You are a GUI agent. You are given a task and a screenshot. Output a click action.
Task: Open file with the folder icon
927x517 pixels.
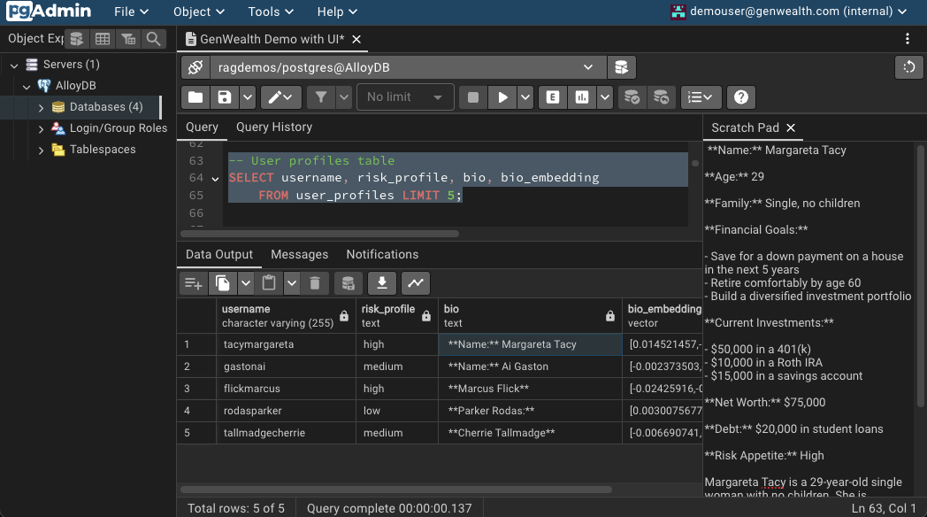(x=195, y=97)
